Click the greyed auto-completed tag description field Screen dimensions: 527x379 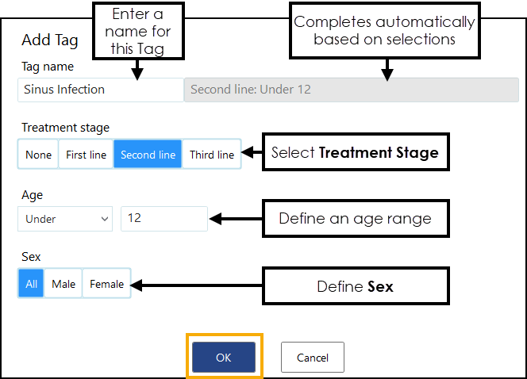point(354,90)
